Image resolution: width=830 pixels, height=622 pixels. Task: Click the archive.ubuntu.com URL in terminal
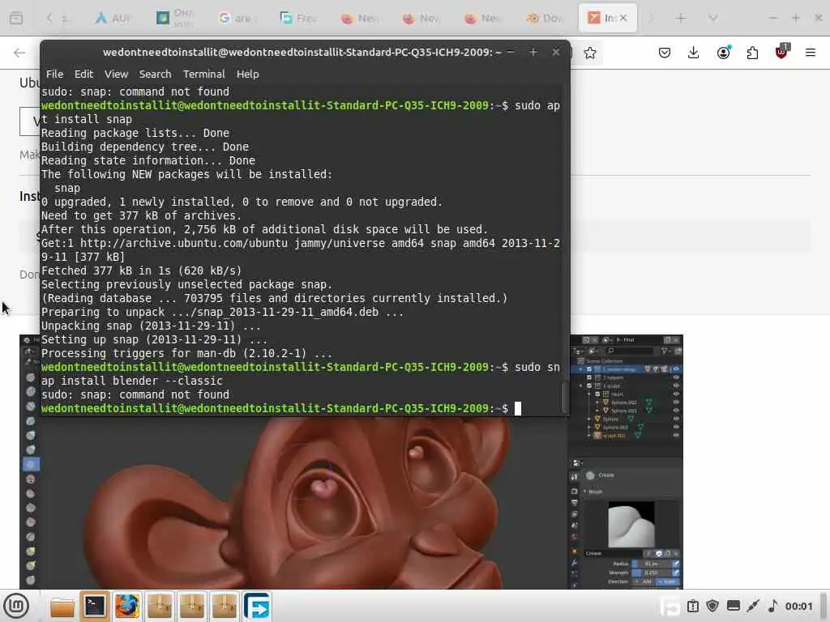184,243
